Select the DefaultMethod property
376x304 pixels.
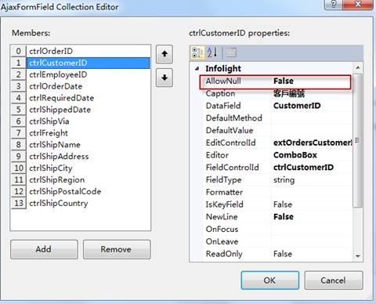(234, 118)
